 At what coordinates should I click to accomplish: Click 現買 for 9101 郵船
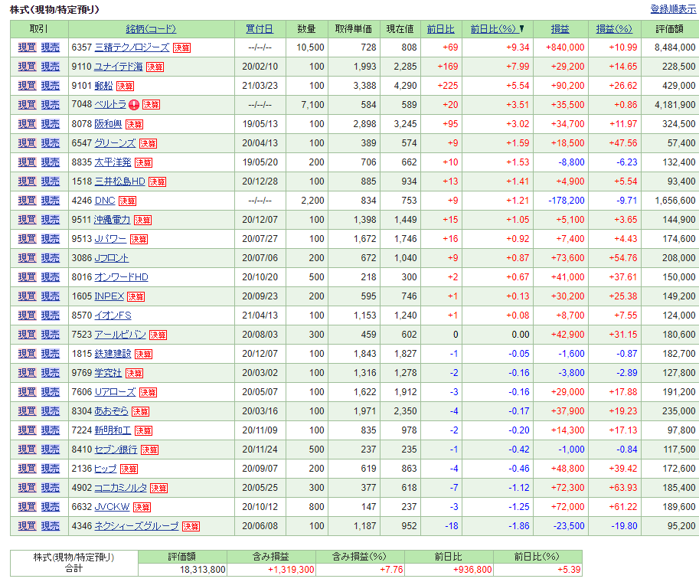point(27,86)
